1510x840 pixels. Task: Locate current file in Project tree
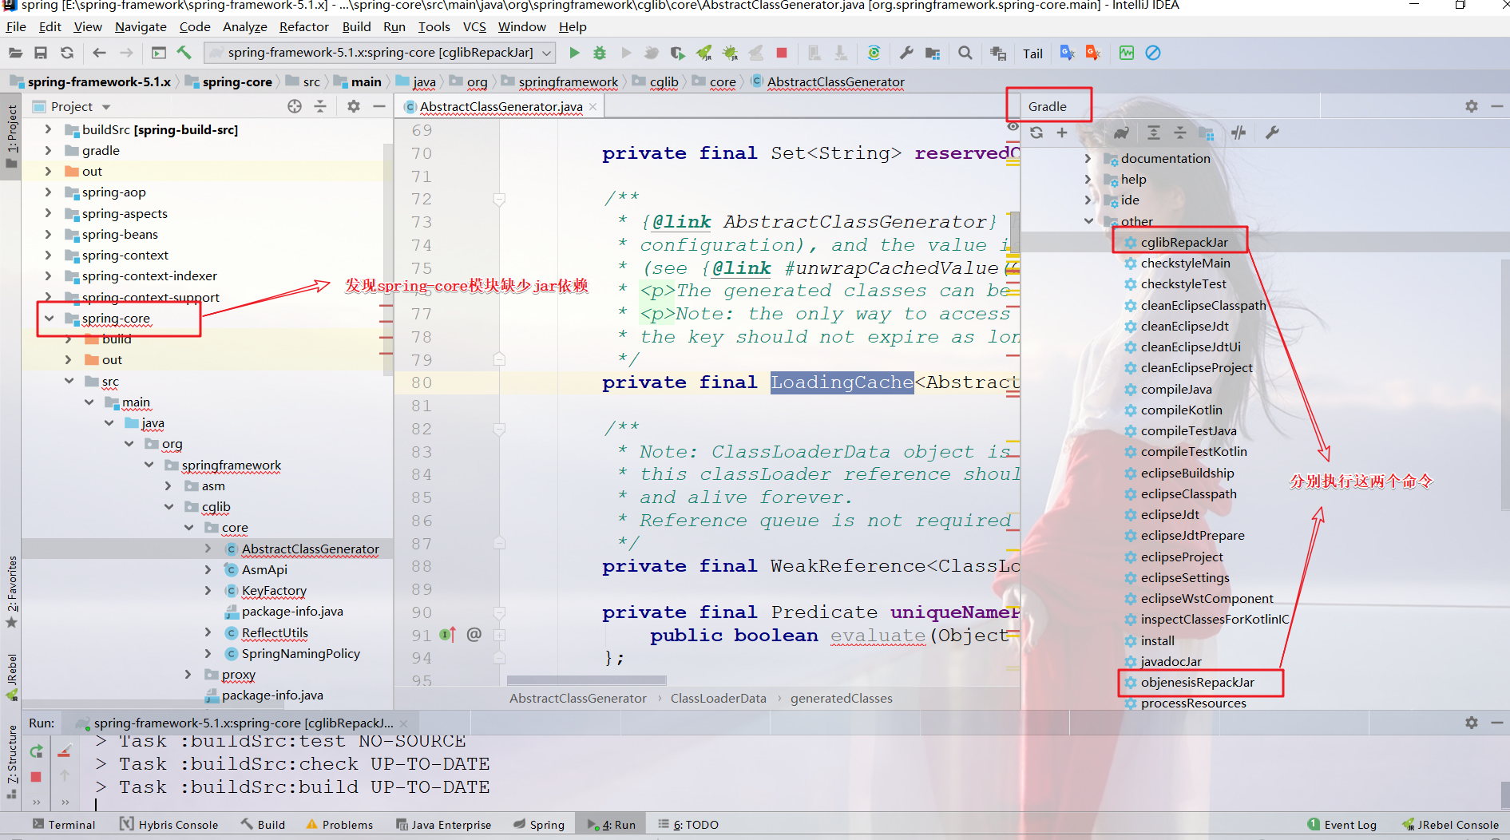click(295, 106)
